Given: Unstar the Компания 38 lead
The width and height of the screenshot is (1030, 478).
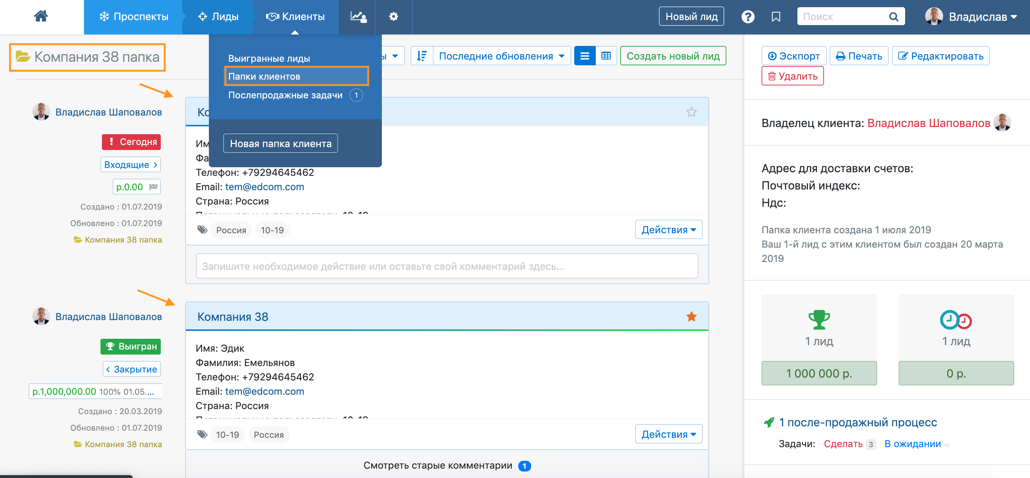Looking at the screenshot, I should point(691,317).
